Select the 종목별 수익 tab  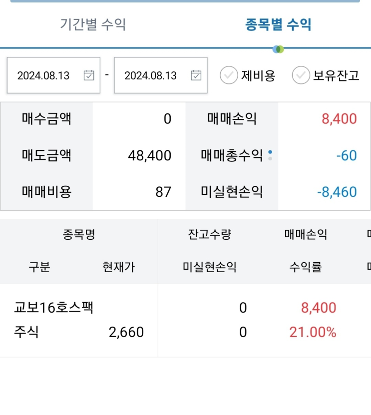tap(278, 24)
